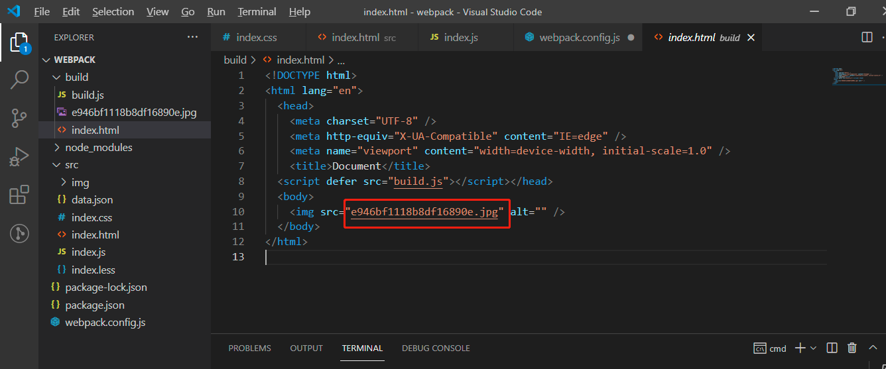Open the Edit menu
This screenshot has height=369, width=886.
click(71, 12)
